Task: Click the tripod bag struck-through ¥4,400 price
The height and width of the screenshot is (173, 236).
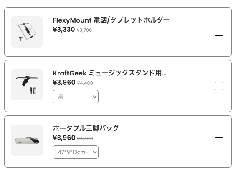Action: (85, 138)
